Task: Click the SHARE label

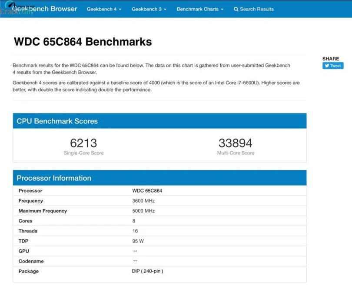Action: (331, 59)
